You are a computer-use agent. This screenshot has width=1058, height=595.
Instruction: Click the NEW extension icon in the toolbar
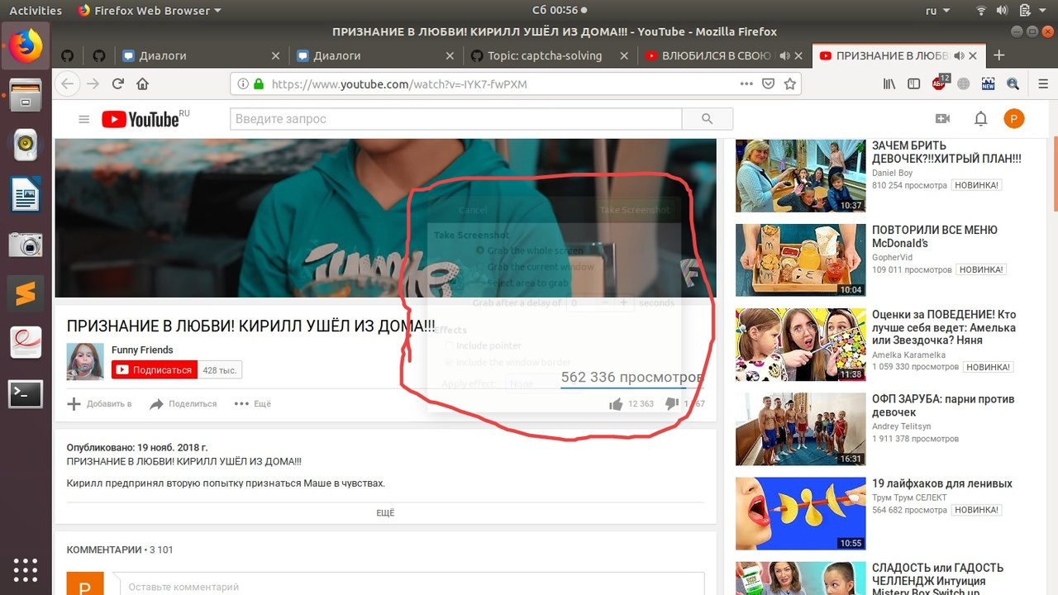[988, 83]
